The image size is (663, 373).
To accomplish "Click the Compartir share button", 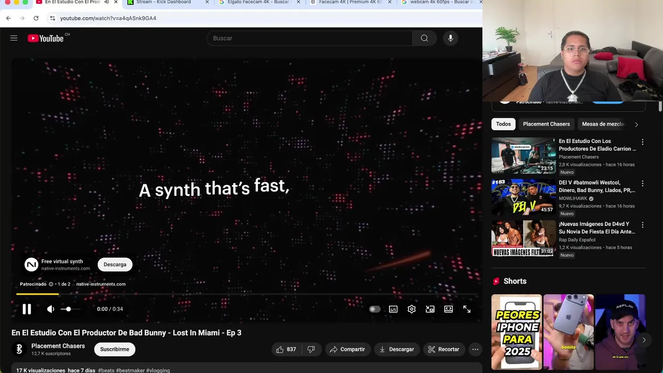I will tap(348, 349).
